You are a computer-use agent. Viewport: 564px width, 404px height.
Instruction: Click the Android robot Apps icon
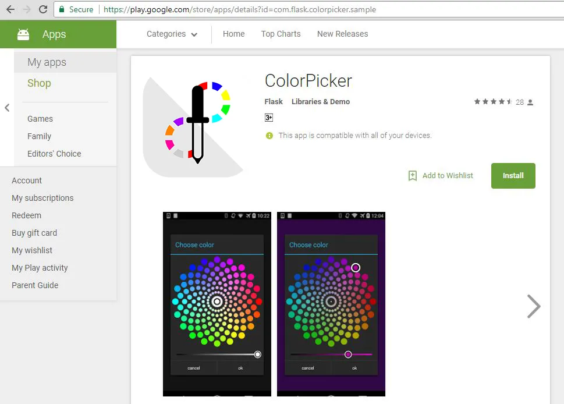[x=23, y=34]
